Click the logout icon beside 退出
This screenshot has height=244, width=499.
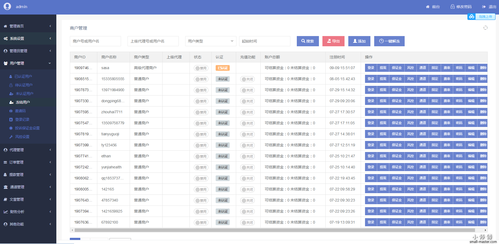tap(484, 7)
